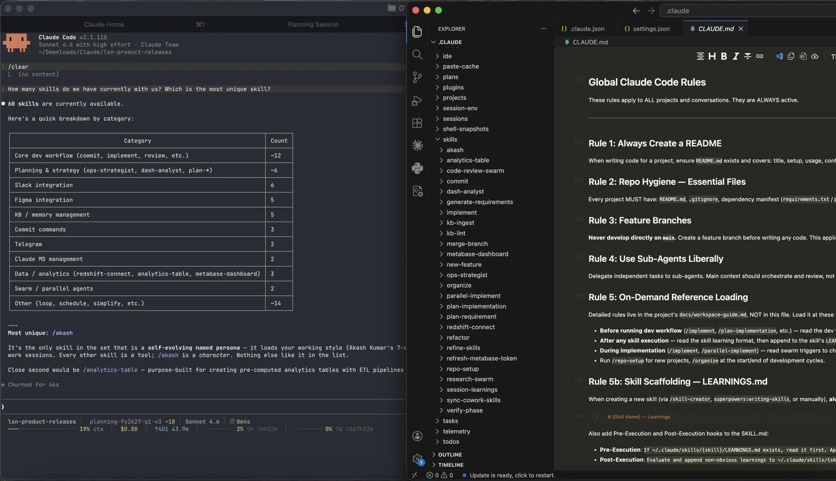Click the .claude search field in title bar
This screenshot has height=481, width=836.
pos(748,11)
